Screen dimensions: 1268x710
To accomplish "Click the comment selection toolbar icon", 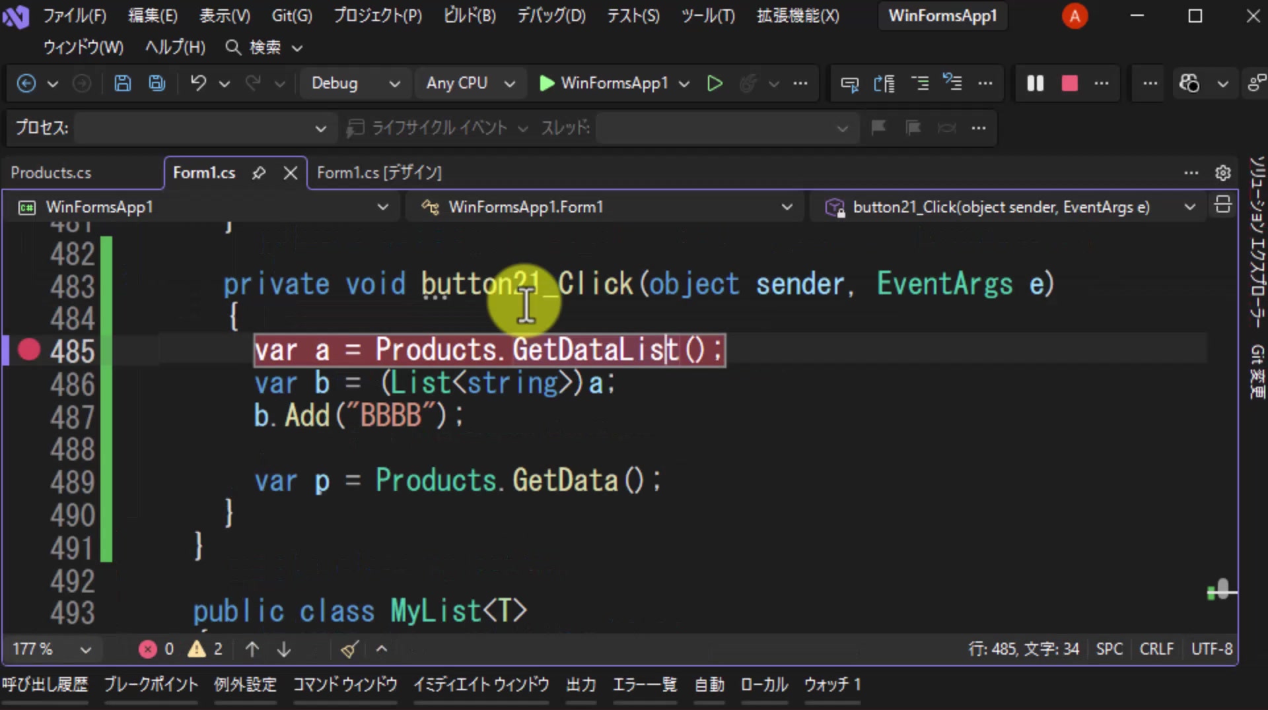I will 919,83.
